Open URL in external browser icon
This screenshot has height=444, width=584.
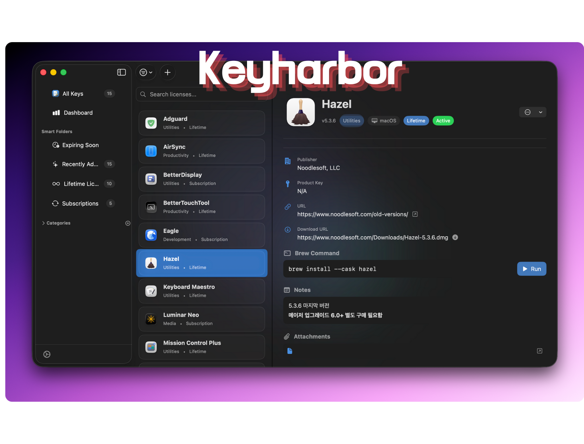click(x=415, y=214)
